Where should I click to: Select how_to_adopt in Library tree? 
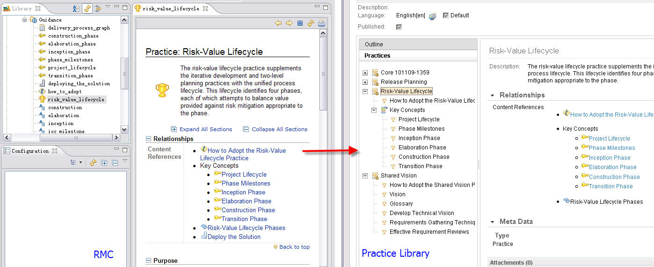pos(65,92)
